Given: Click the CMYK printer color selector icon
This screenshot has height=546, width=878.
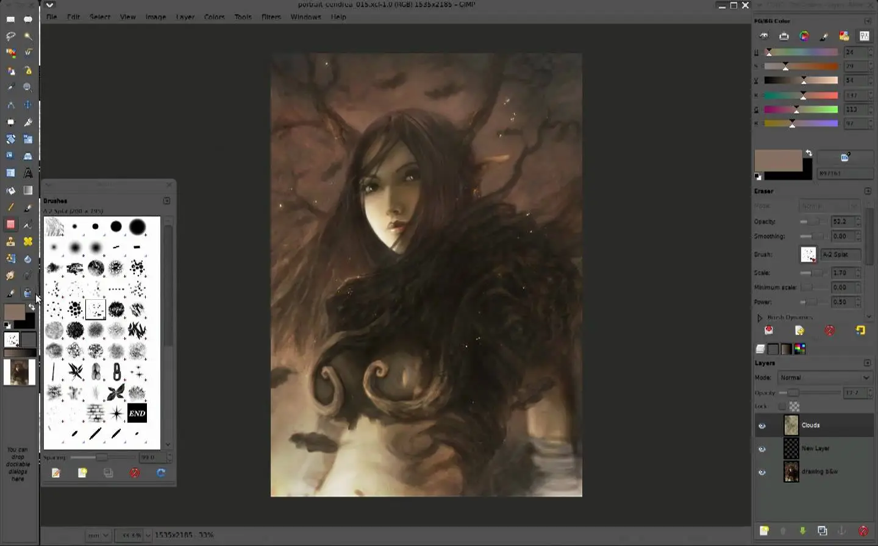Looking at the screenshot, I should pos(784,37).
